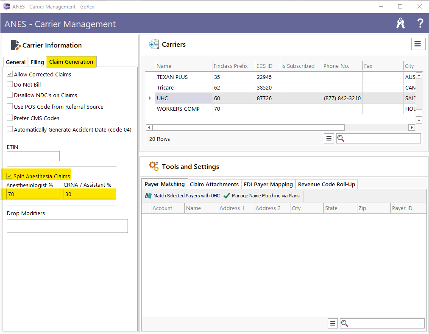The width and height of the screenshot is (429, 334).
Task: Click the Tools and Settings gears icon
Action: click(154, 166)
